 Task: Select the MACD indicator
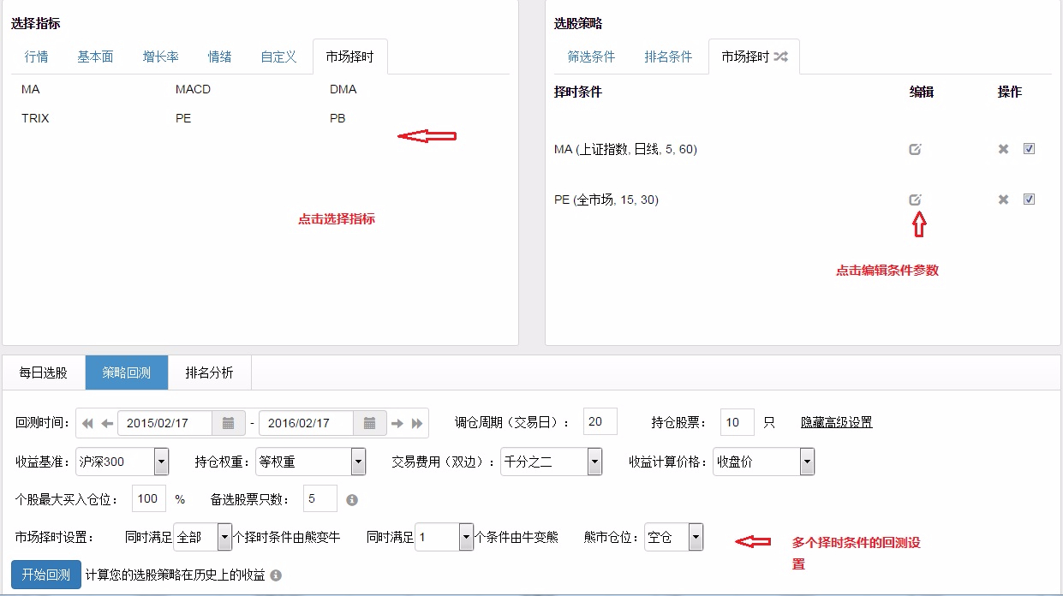tap(193, 89)
